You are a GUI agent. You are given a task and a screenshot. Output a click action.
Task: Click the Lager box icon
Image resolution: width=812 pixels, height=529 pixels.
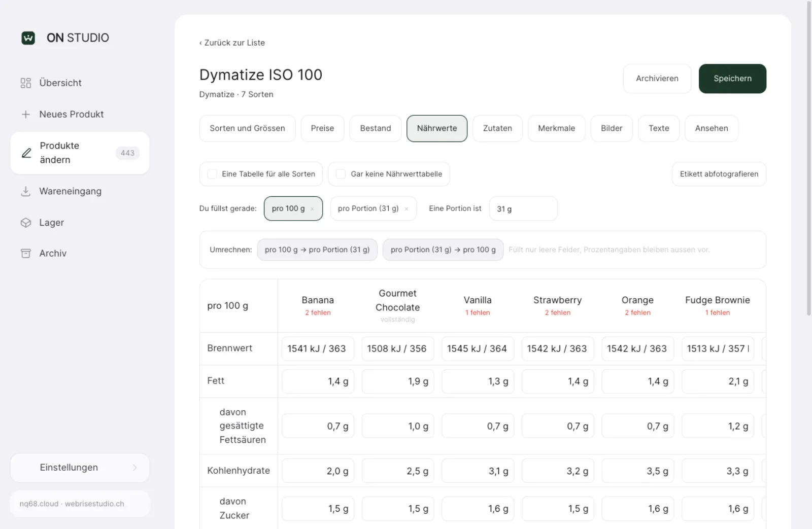26,223
